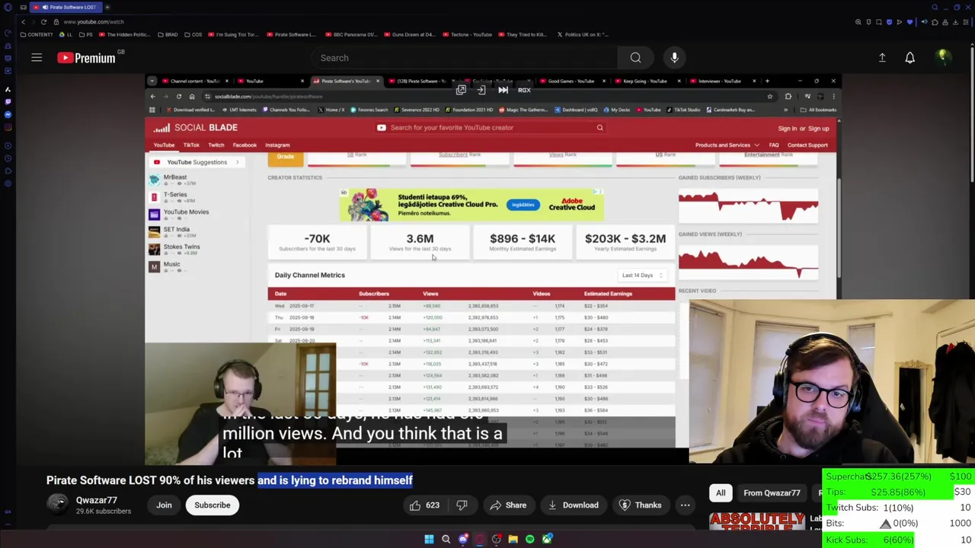Reload the YouTube page
The height and width of the screenshot is (548, 975).
(43, 22)
